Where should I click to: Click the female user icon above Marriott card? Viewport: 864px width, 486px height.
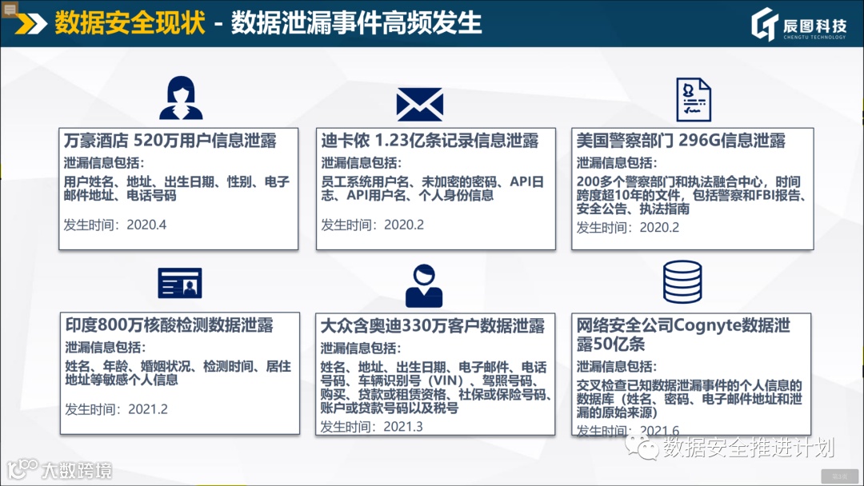click(181, 98)
